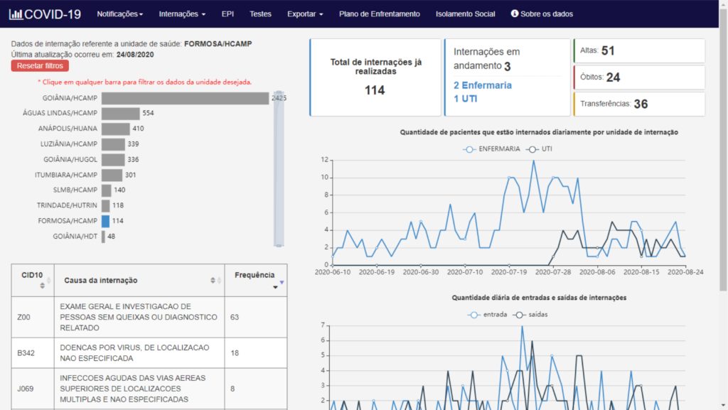The width and height of the screenshot is (728, 410).
Task: Click the '1 UTI' text
Action: pos(465,99)
